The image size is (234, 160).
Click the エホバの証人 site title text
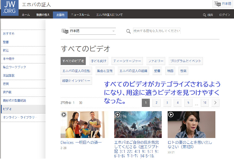pyautogui.click(x=36, y=5)
